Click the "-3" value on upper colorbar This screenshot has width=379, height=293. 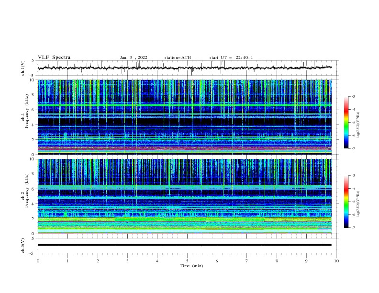click(x=353, y=96)
